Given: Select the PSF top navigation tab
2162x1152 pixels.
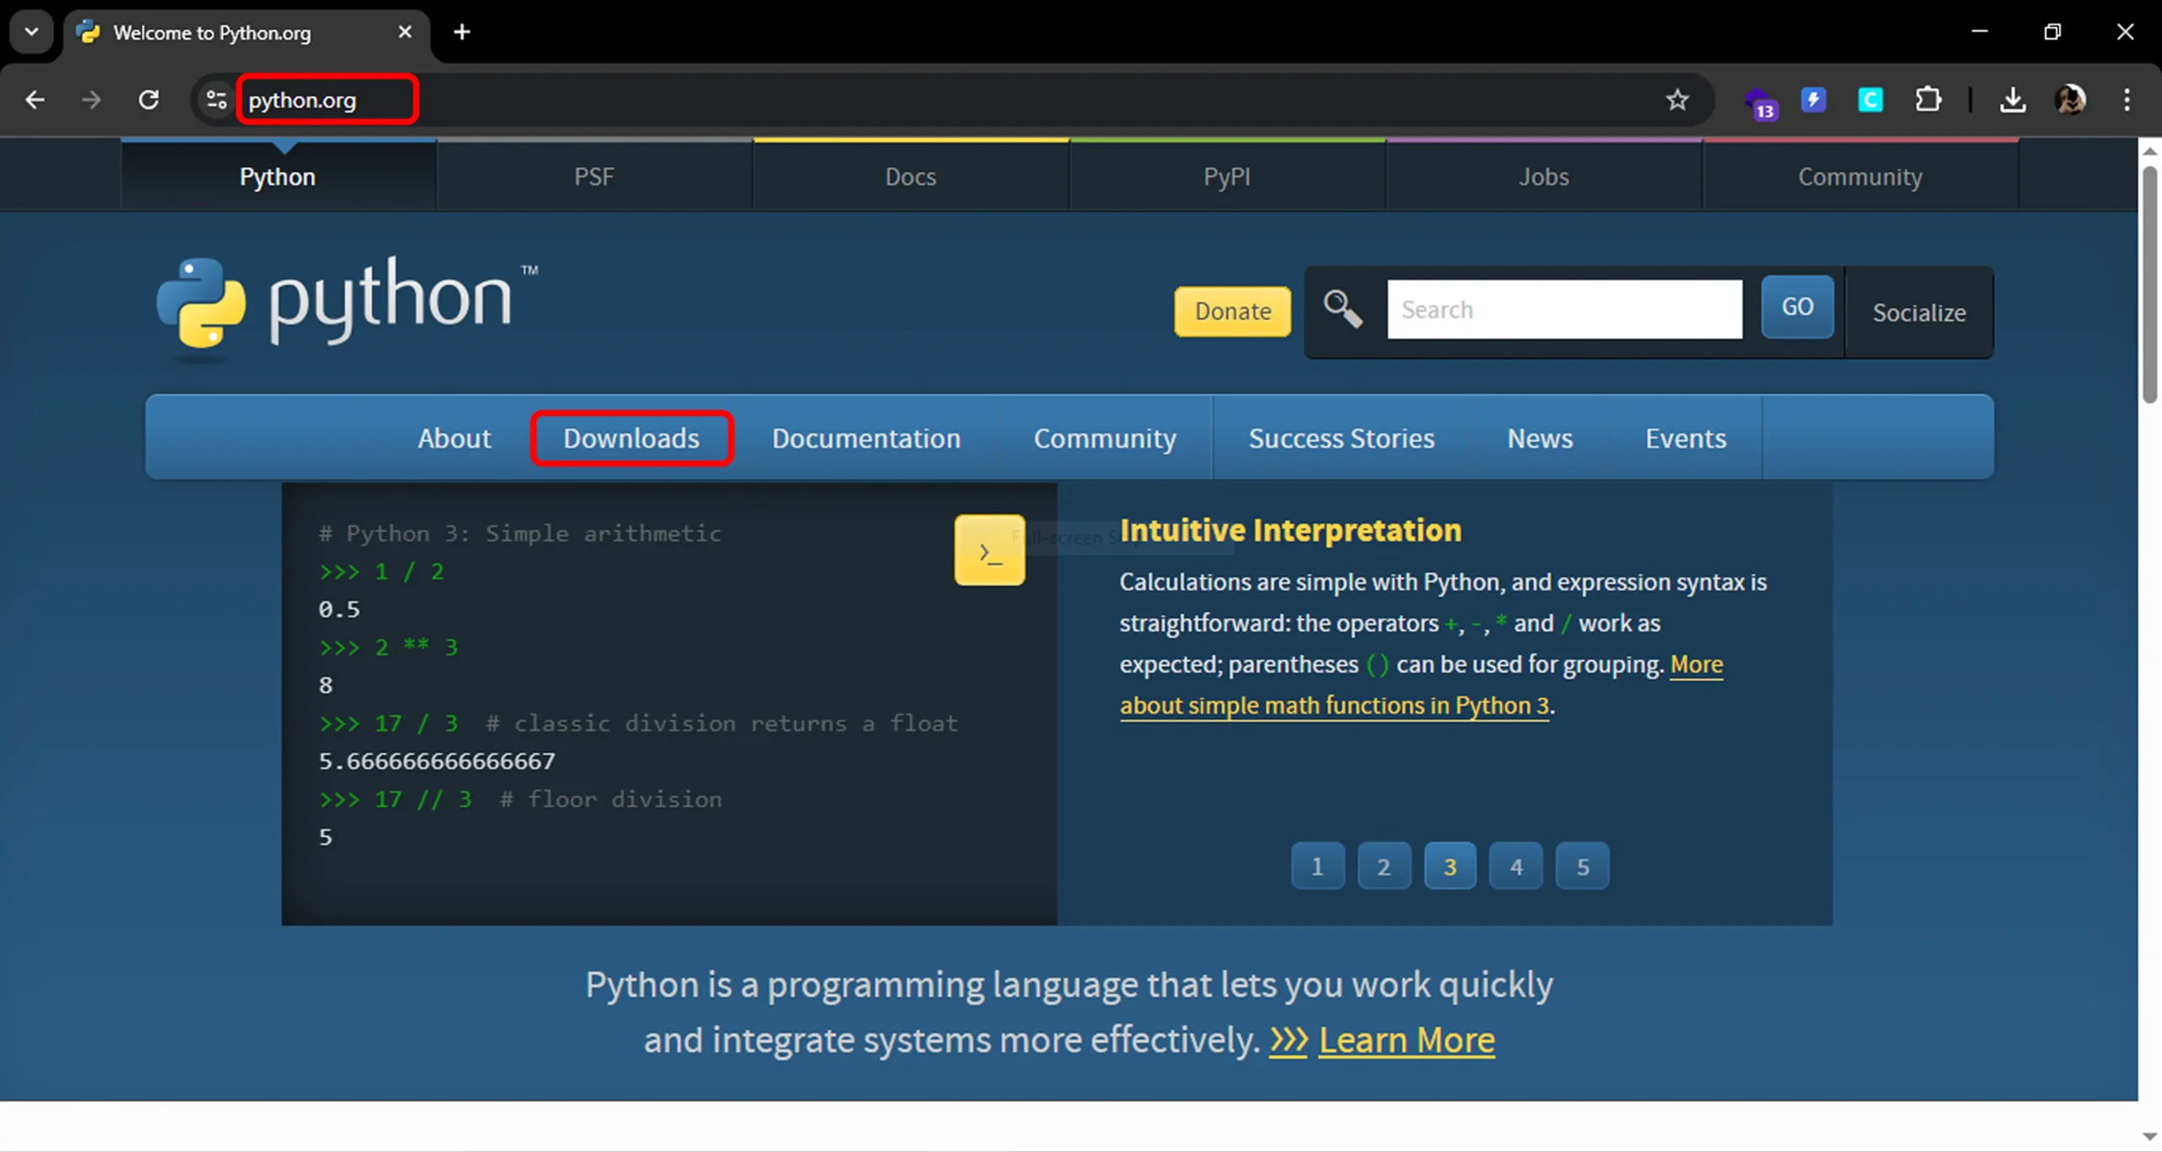Looking at the screenshot, I should [594, 176].
